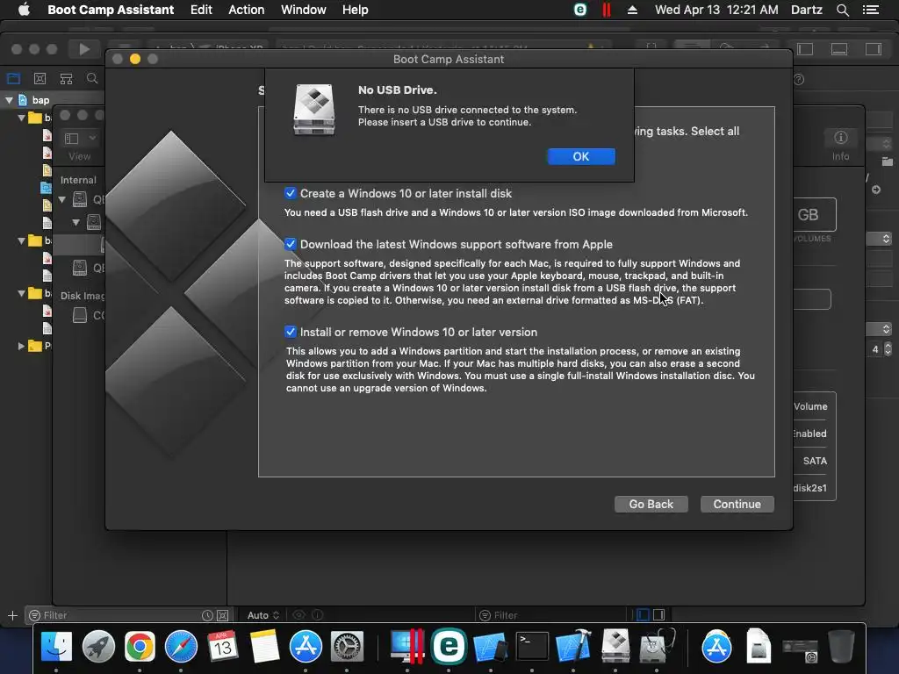Click the plus icon at Xcode's bottom left
This screenshot has height=674, width=899.
click(x=12, y=615)
